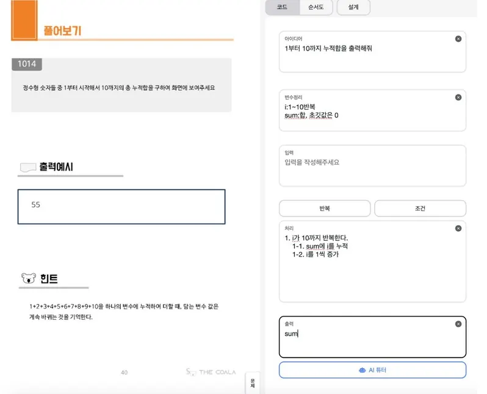Viewport: 487px width, 394px height.
Task: Click inside the 출력 field containing sum
Action: 372,337
